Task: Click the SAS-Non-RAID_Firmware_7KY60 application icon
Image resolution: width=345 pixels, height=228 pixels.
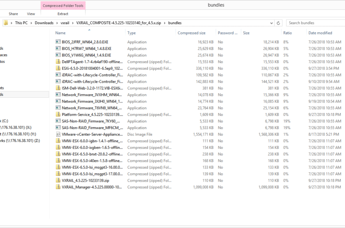Action: [x=58, y=121]
